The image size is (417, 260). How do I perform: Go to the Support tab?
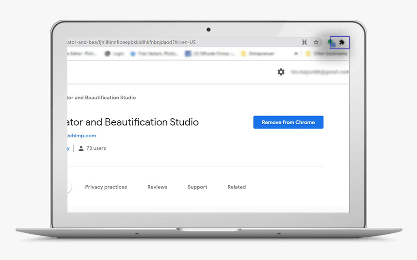pos(197,187)
